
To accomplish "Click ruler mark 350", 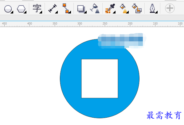I will tap(55, 24).
